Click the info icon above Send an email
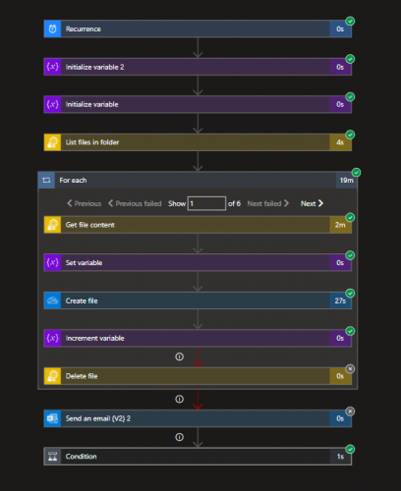Image resolution: width=401 pixels, height=491 pixels. tap(179, 399)
